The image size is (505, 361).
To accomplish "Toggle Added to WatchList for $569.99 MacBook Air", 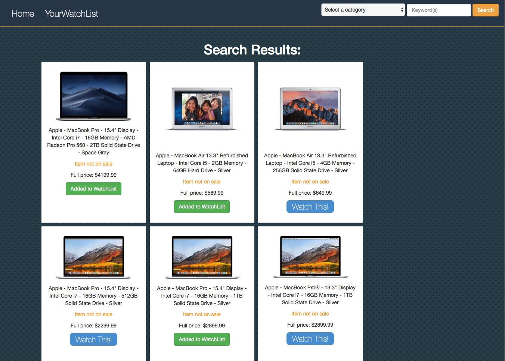I will coord(202,207).
